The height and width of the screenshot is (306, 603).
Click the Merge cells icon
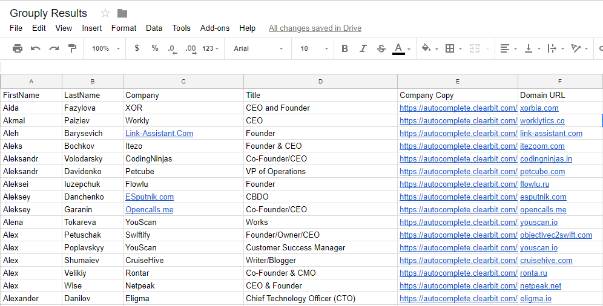(475, 48)
